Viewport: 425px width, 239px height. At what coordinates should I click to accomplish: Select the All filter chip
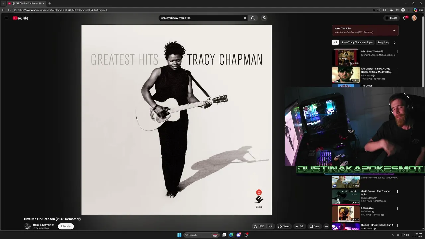point(335,42)
